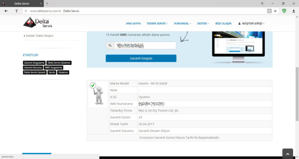Click the Yandex Y icon
Screen dimensions: 299x159
17,11
